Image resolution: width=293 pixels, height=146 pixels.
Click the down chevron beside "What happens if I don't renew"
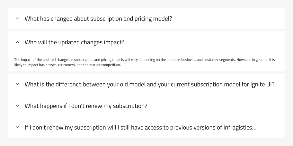[x=17, y=106]
